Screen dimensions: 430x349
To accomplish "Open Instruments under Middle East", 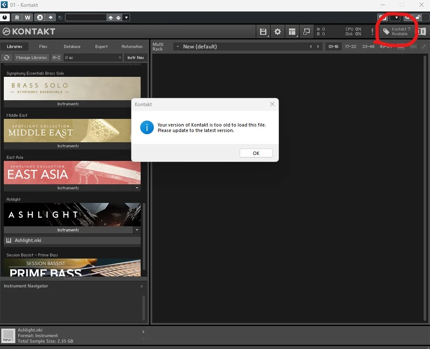I will (68, 146).
